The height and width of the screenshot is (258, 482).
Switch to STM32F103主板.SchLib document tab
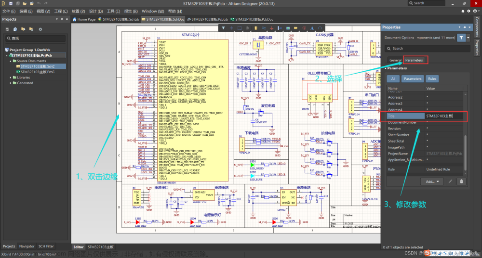point(119,19)
